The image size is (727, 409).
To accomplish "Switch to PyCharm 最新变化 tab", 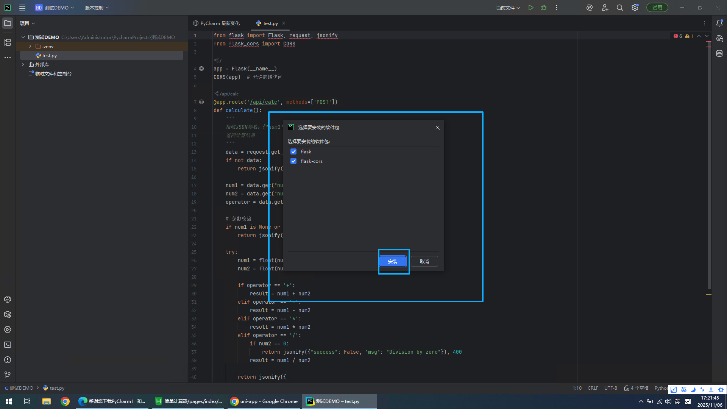I will (217, 23).
